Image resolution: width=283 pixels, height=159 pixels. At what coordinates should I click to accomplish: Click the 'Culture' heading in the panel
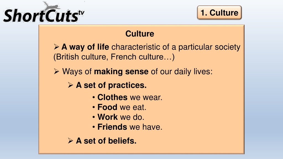tap(140, 34)
